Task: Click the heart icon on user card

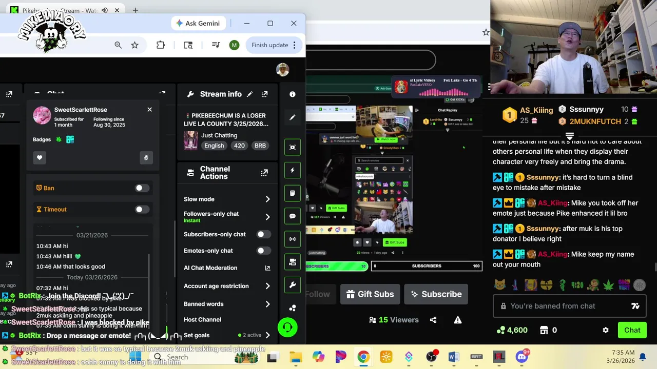Action: point(40,157)
